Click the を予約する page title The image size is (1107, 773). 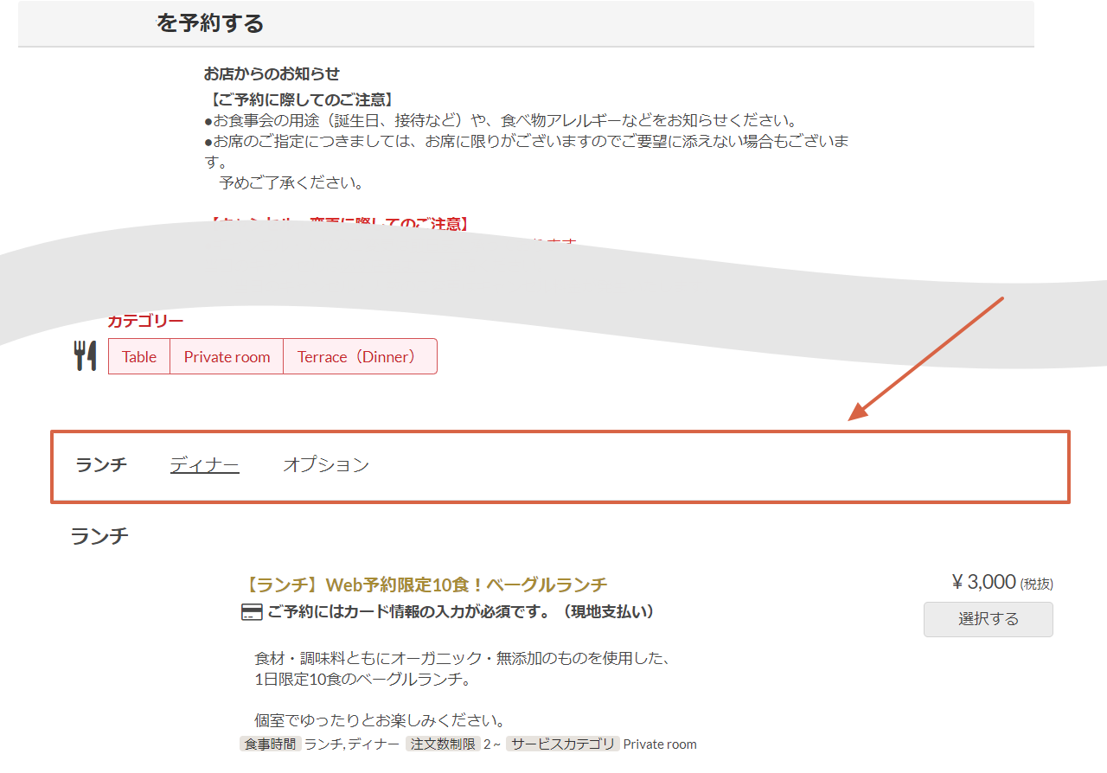click(x=210, y=23)
